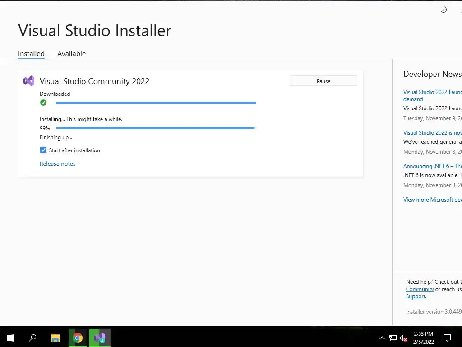The width and height of the screenshot is (462, 347).
Task: Click the 'Tuesday, November 9' date text
Action: point(432,118)
